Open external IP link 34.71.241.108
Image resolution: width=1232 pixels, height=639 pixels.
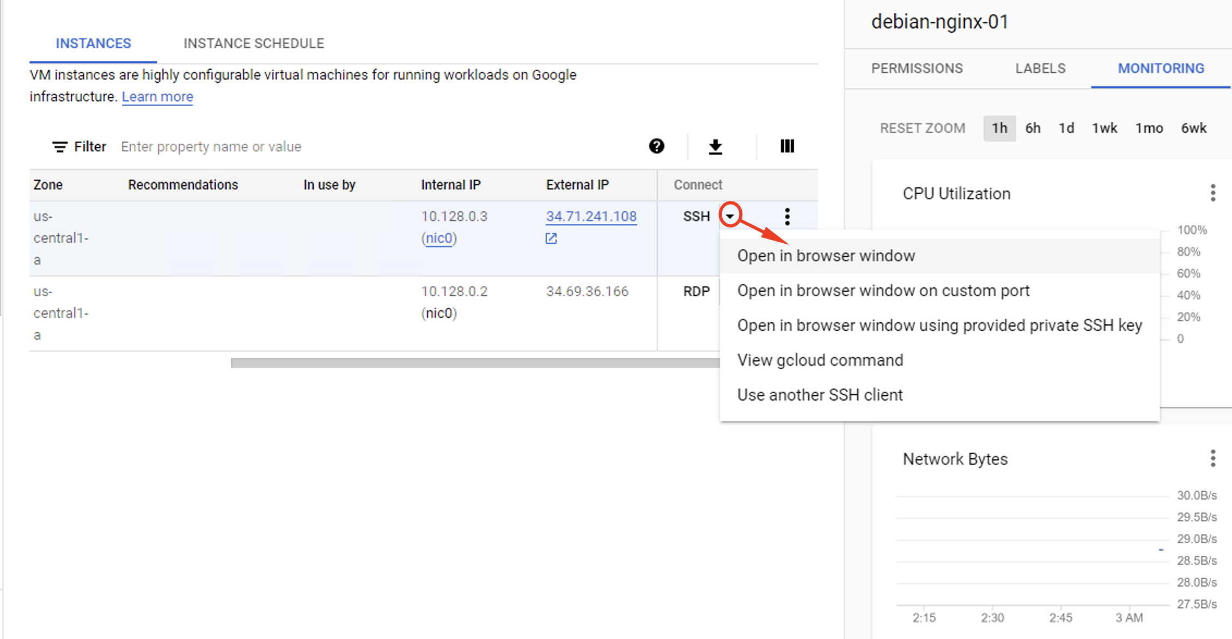tap(591, 217)
